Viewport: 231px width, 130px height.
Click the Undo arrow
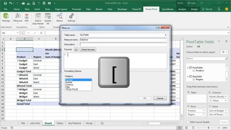click(x=10, y=3)
